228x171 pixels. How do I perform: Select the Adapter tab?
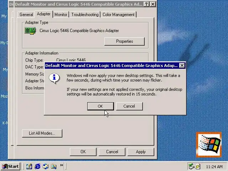(43, 14)
